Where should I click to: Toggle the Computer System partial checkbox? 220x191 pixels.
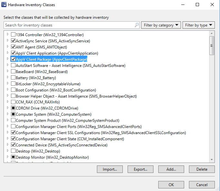point(13,114)
